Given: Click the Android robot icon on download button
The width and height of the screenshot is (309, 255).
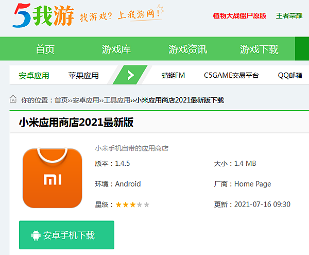Looking at the screenshot, I should coord(36,235).
